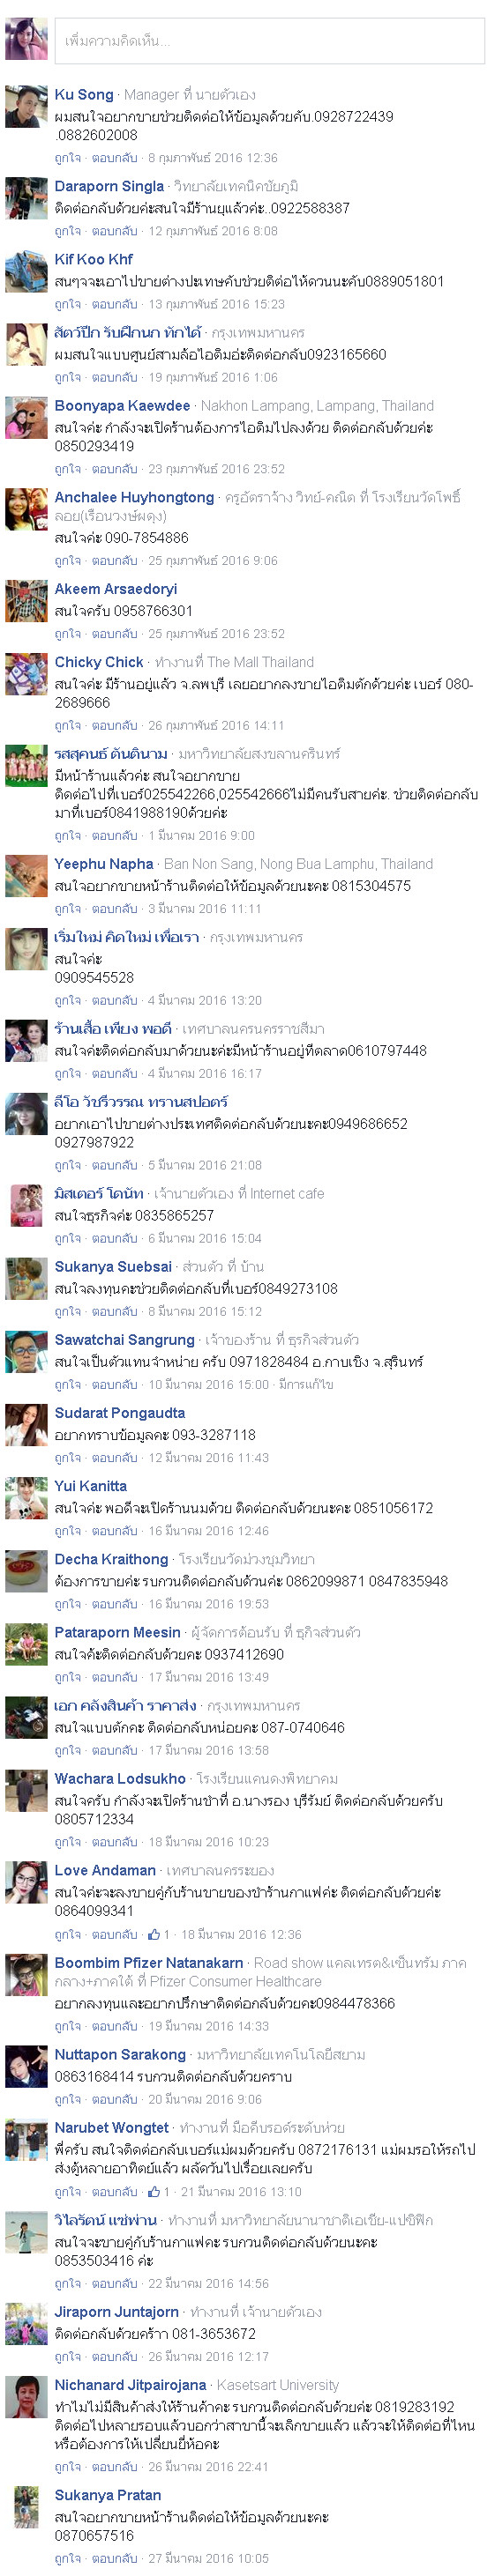
Task: Open Pataraporn Meesin's profile link
Action: pyautogui.click(x=117, y=1632)
